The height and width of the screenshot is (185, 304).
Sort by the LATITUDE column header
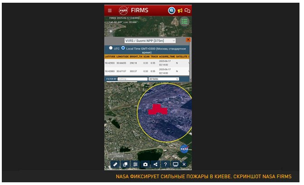(110, 57)
